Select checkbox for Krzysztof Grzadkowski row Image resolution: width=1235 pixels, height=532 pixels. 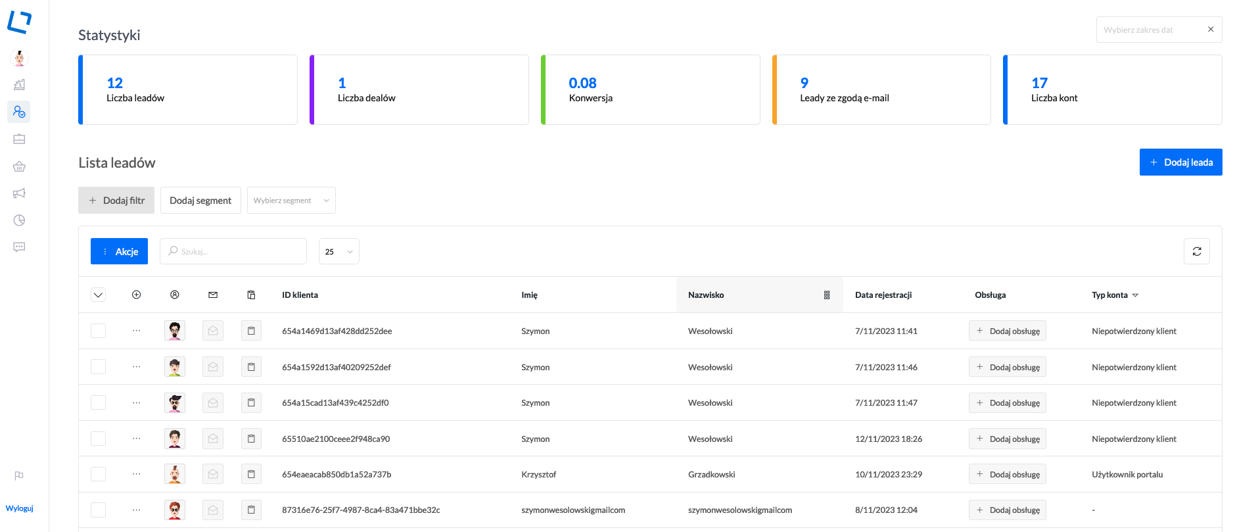point(98,474)
